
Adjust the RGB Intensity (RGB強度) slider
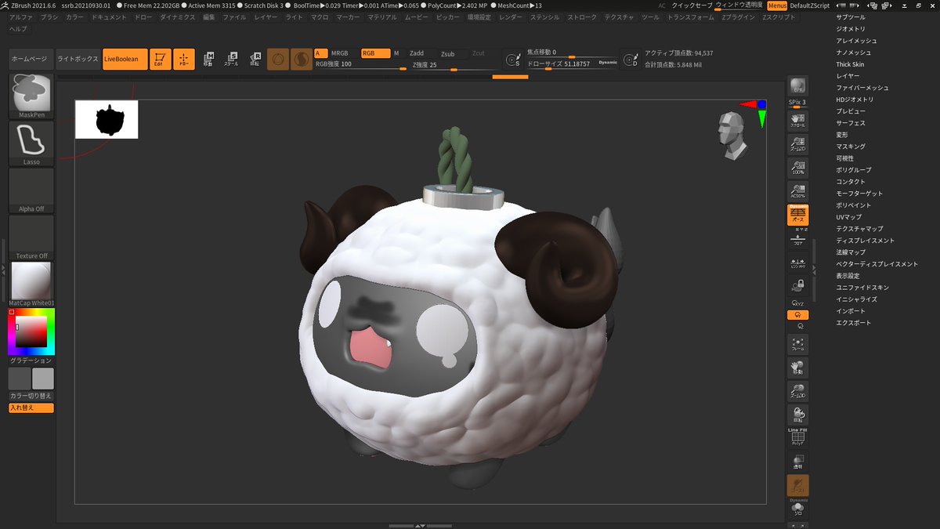click(x=360, y=64)
